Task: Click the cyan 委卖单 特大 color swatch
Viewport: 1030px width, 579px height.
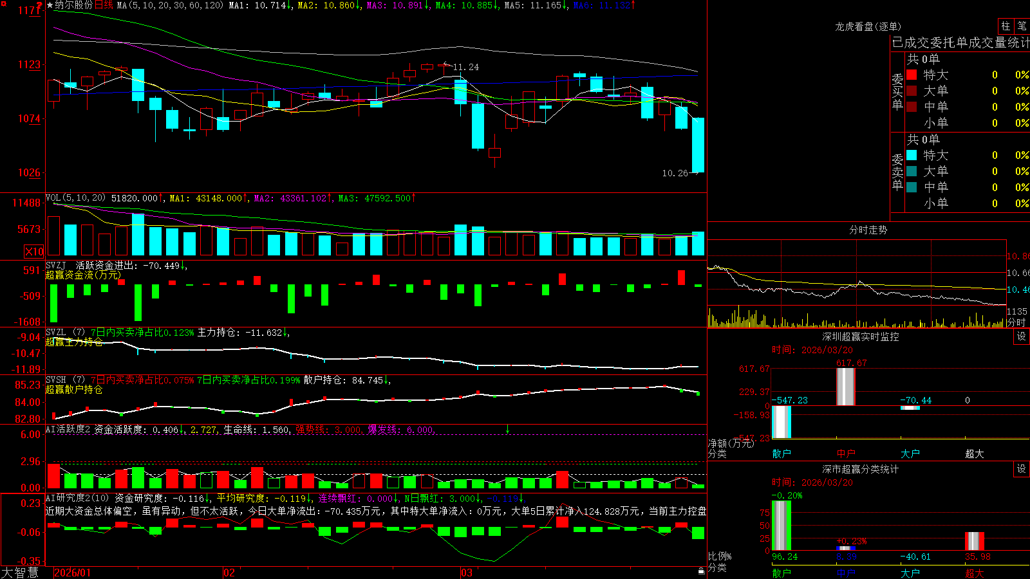Action: click(912, 155)
